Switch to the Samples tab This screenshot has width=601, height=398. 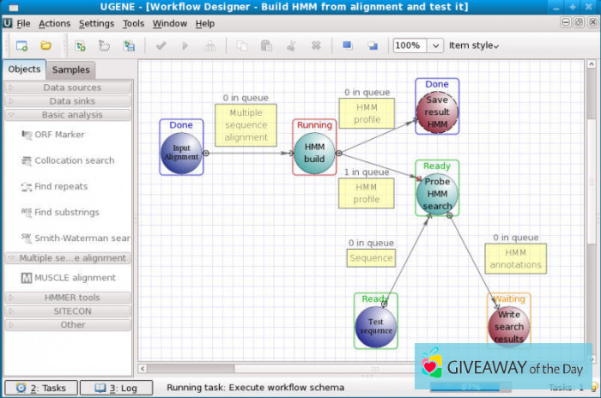[70, 69]
